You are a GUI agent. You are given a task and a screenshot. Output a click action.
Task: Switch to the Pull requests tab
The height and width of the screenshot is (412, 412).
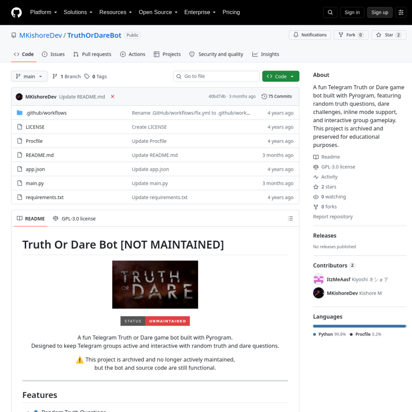pyautogui.click(x=92, y=54)
